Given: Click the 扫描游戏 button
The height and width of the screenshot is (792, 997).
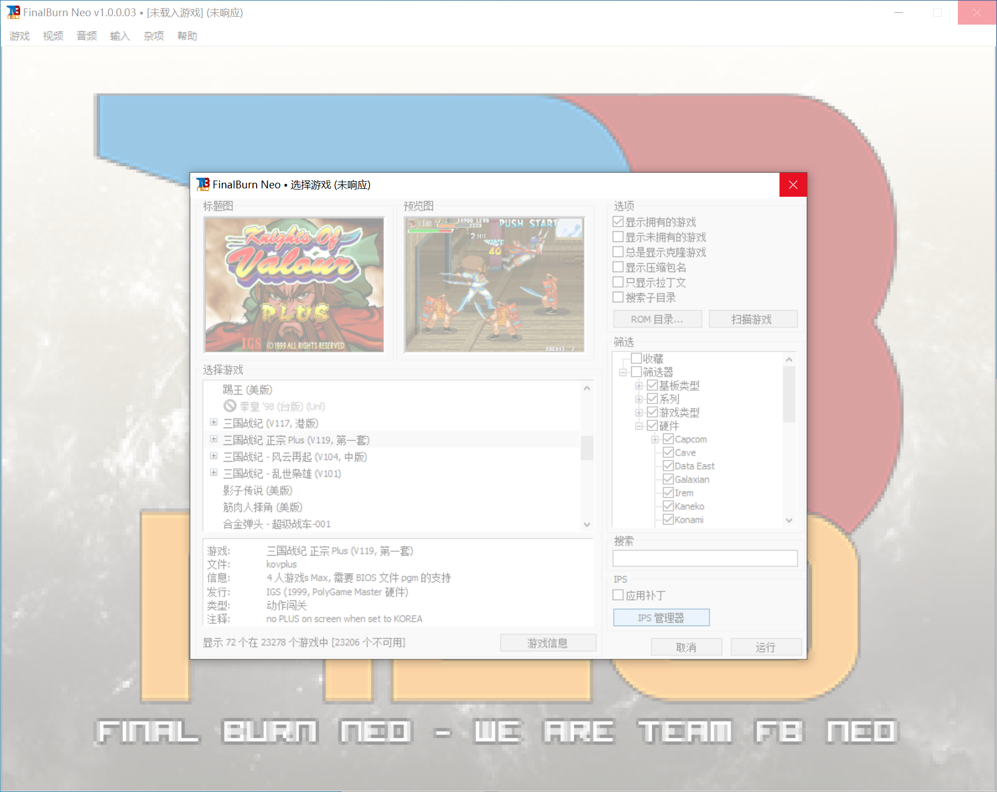Looking at the screenshot, I should [753, 319].
